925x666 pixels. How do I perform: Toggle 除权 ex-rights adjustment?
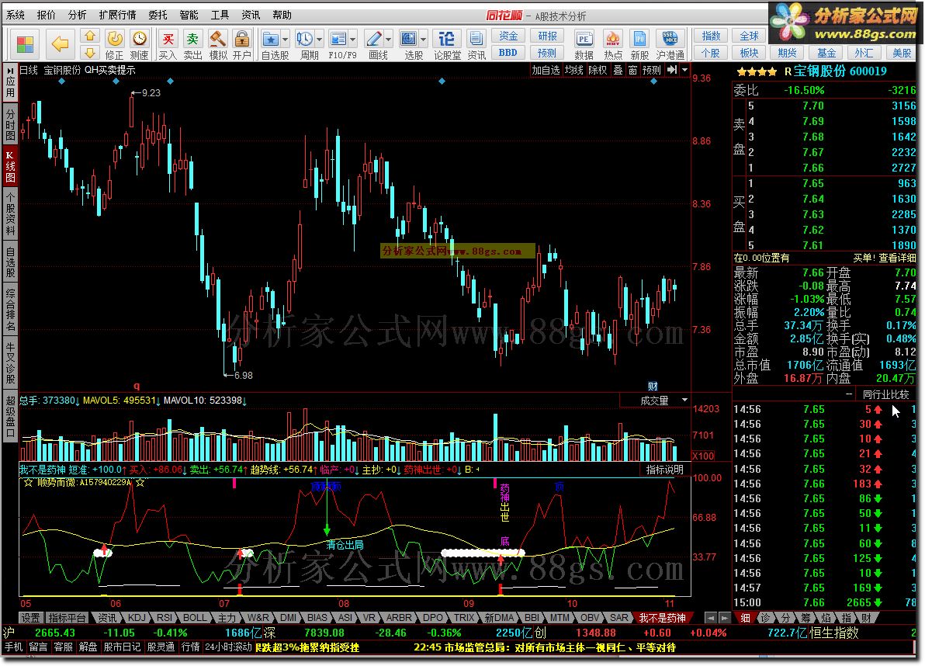coord(598,70)
